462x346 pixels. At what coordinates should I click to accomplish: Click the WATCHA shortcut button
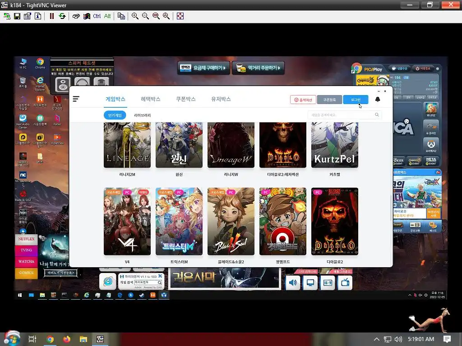click(26, 261)
